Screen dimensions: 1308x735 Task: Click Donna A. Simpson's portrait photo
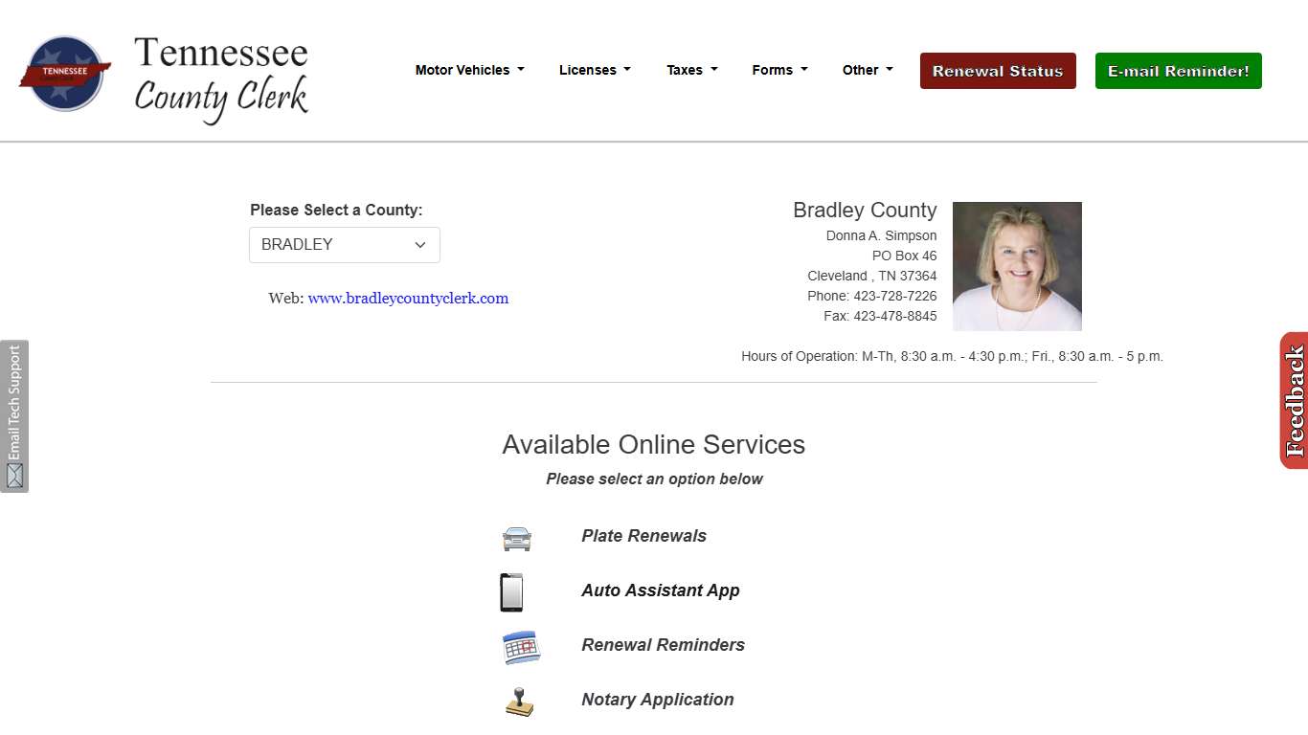pos(1016,265)
